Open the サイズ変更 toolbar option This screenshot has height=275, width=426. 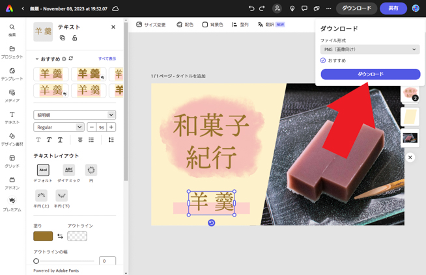pos(151,25)
